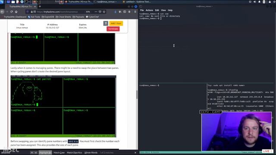276x155 pixels.
Task: Close the TryHackMe REmux browser tab
Action: [35, 6]
